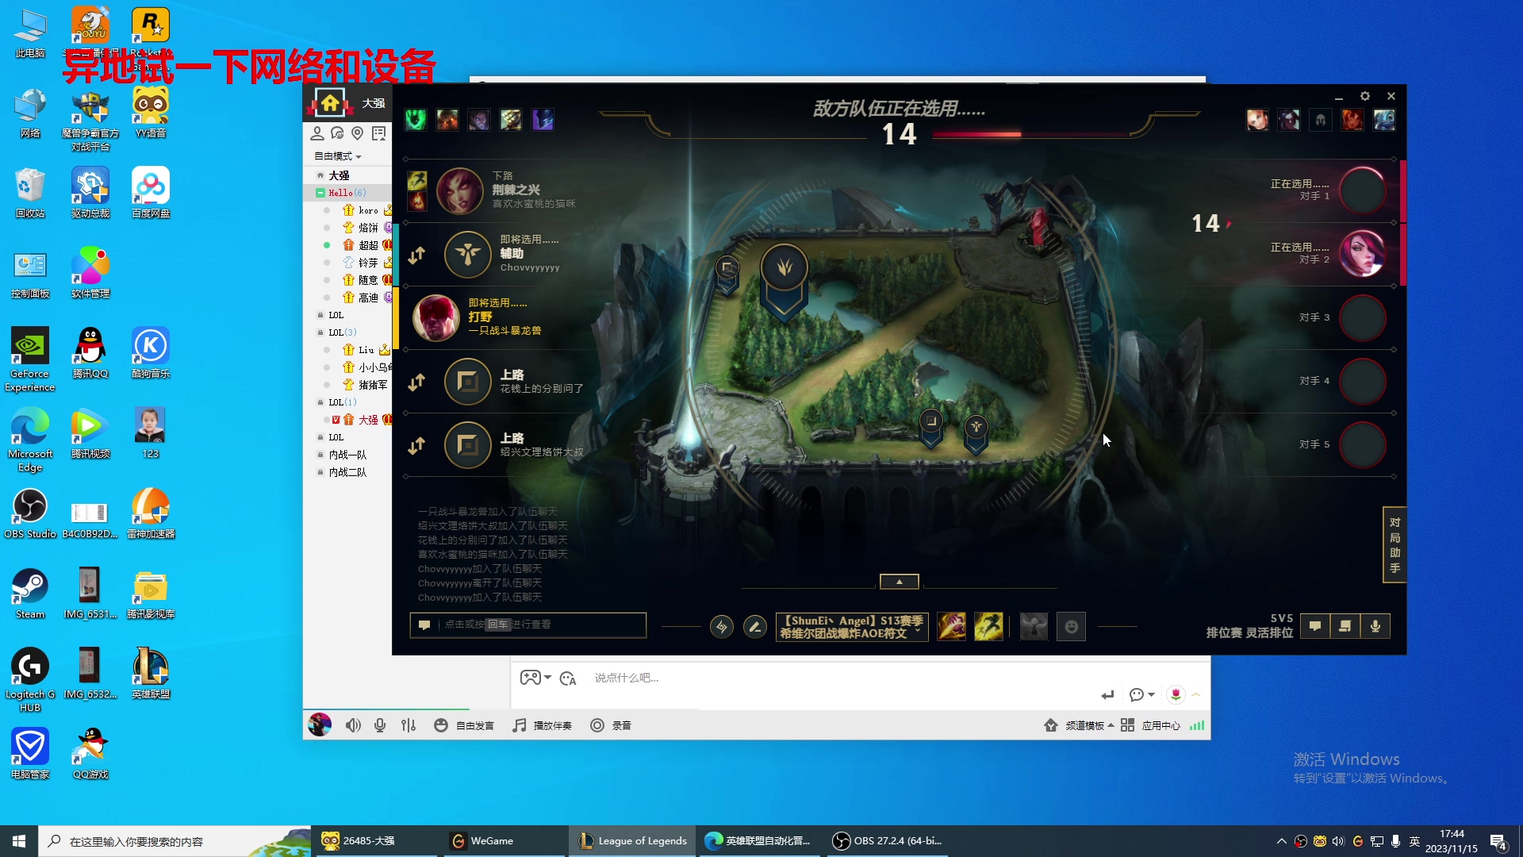
Task: Click opponent 2 Fiora portrait
Action: [x=1363, y=254]
